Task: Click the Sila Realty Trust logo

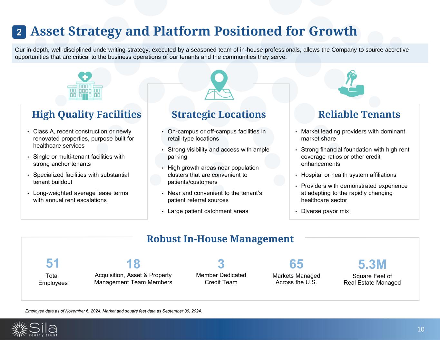Action: point(34,329)
